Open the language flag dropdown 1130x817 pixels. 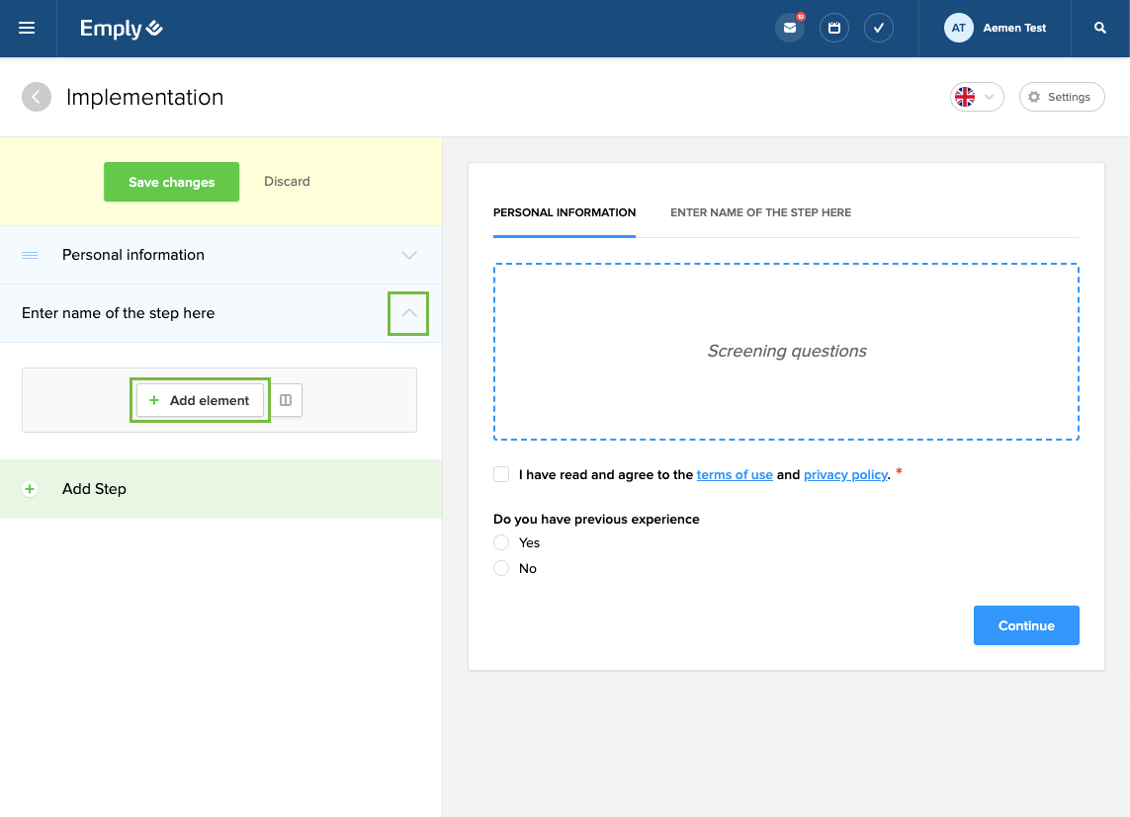pyautogui.click(x=976, y=97)
